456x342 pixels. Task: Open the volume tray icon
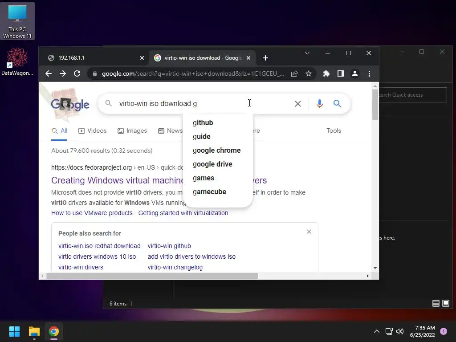[x=400, y=331]
